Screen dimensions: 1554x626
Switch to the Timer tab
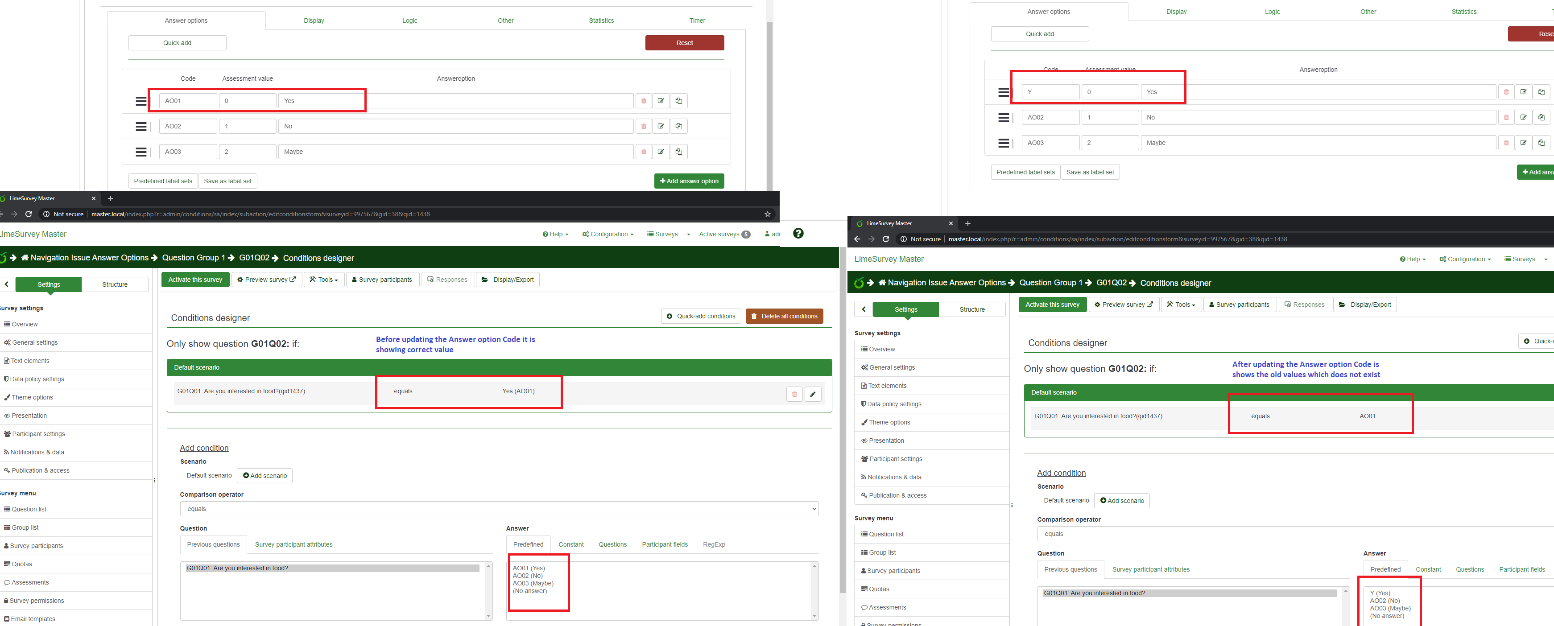(697, 21)
